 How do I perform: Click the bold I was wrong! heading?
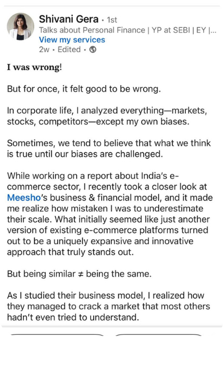[34, 67]
